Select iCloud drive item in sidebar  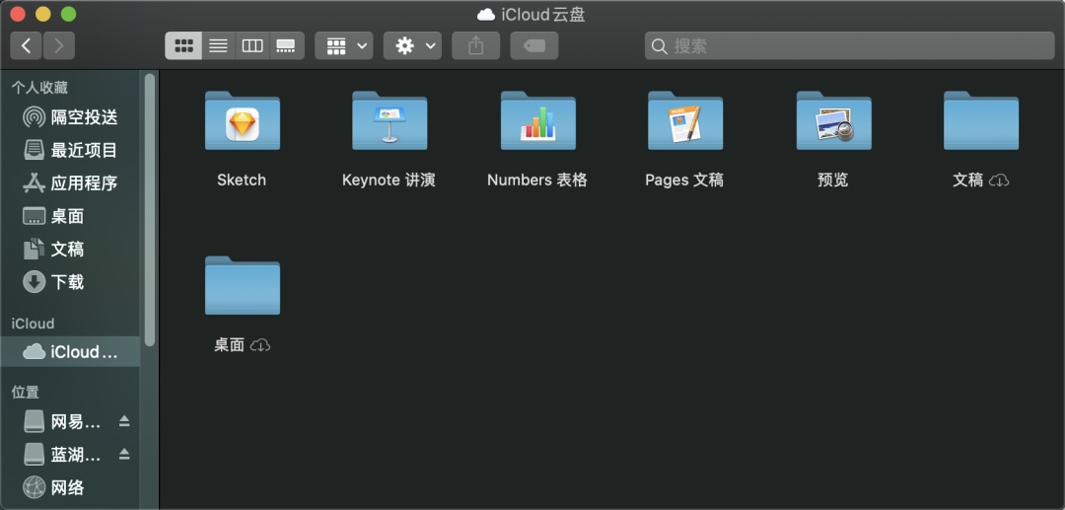tap(71, 351)
